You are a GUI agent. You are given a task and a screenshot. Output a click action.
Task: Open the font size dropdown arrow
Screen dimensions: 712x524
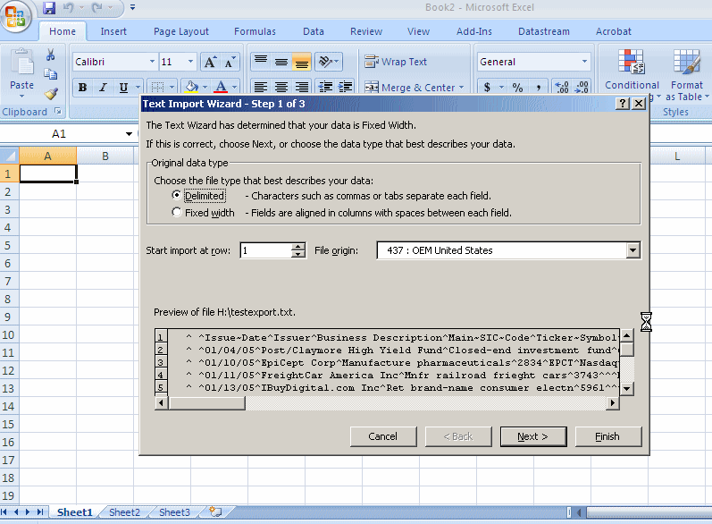[190, 62]
